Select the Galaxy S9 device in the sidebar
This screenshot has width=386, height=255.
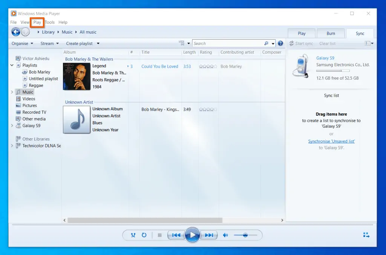click(x=31, y=125)
